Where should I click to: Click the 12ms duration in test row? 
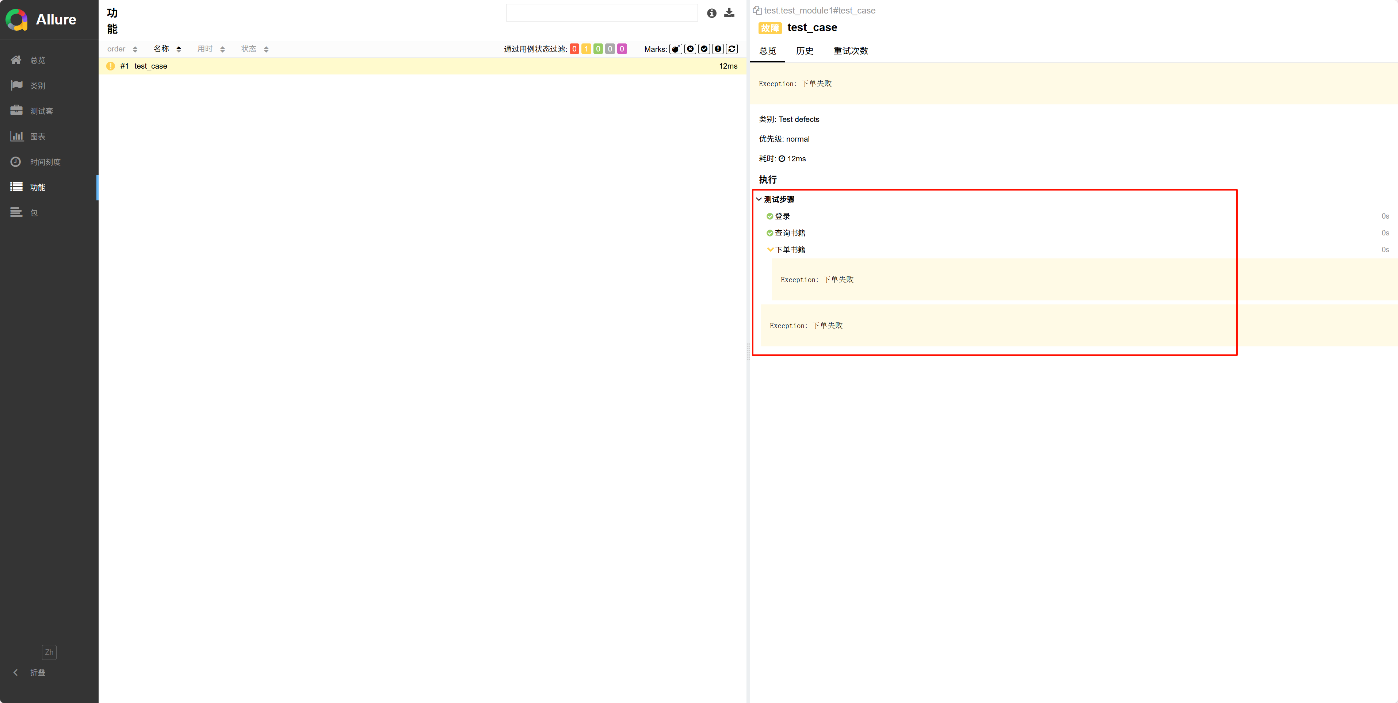click(728, 66)
